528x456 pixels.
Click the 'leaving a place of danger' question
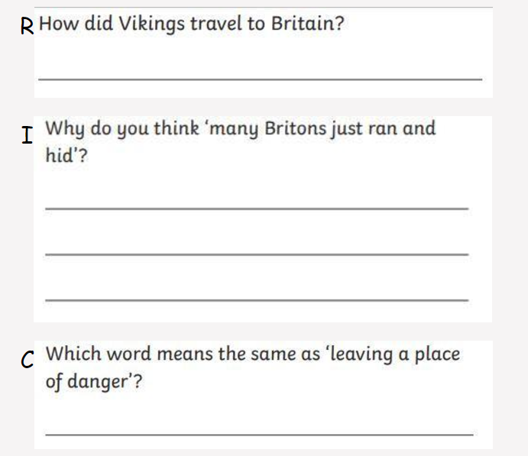[x=253, y=368]
